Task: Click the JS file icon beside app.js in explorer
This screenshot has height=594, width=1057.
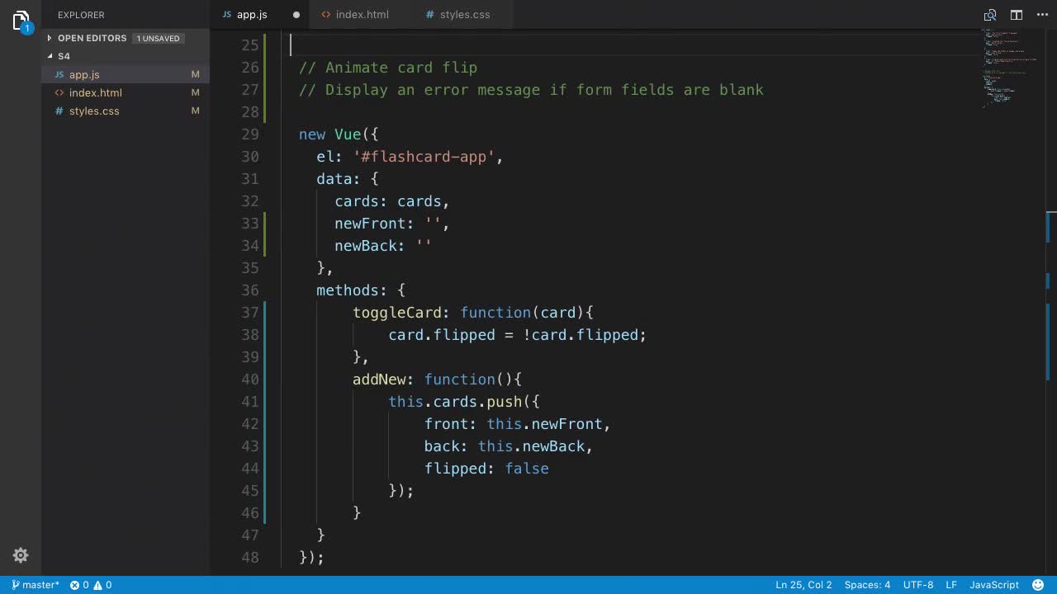Action: click(59, 74)
